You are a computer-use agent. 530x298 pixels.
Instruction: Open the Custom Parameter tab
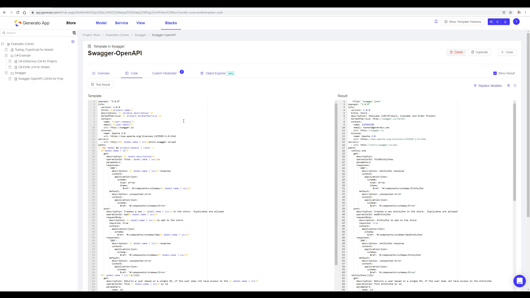pos(164,73)
